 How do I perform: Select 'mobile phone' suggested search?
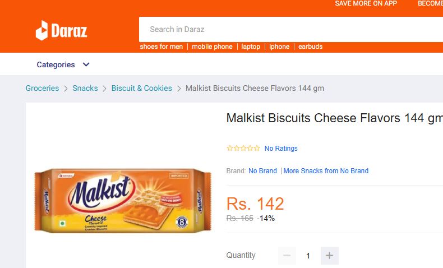coord(212,47)
